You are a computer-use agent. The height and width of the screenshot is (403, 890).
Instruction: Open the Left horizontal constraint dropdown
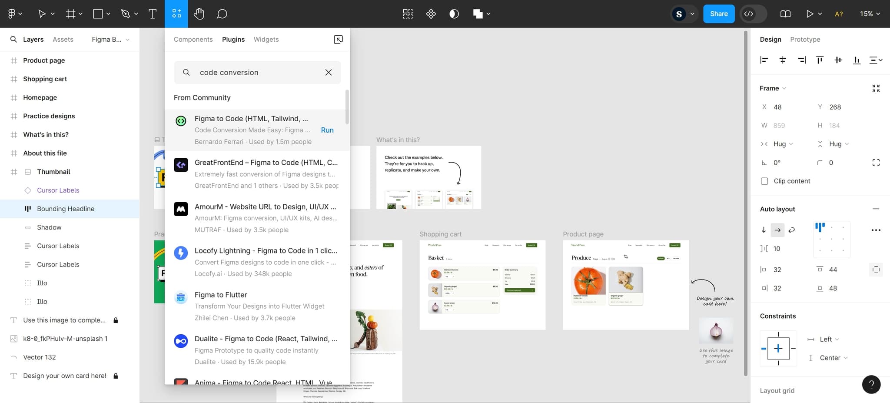tap(829, 339)
